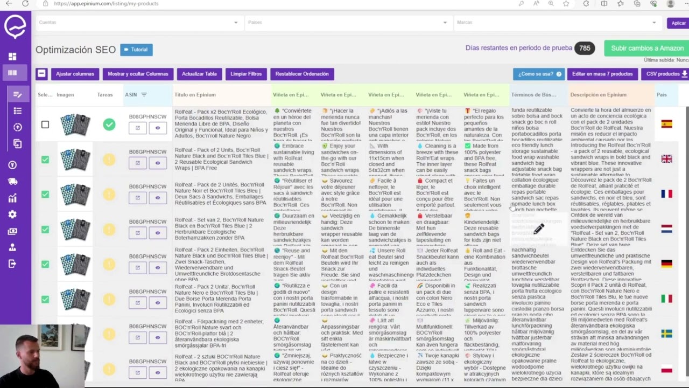The image size is (689, 388).
Task: Click the Epinium logo in the sidebar
Action: click(15, 26)
